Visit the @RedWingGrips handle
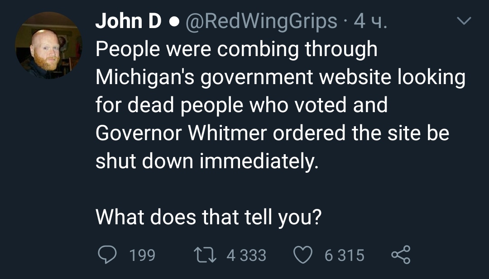The width and height of the screenshot is (489, 279). [x=262, y=21]
